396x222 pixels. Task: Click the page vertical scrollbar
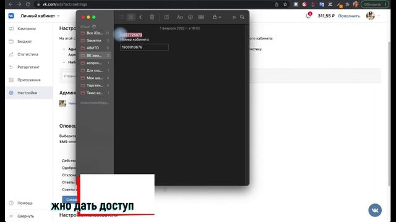(x=389, y=113)
